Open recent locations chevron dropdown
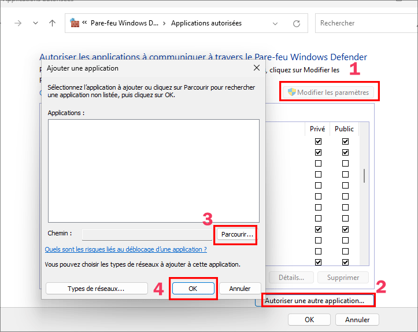Screen dimensions: 418x332 (x=36, y=23)
